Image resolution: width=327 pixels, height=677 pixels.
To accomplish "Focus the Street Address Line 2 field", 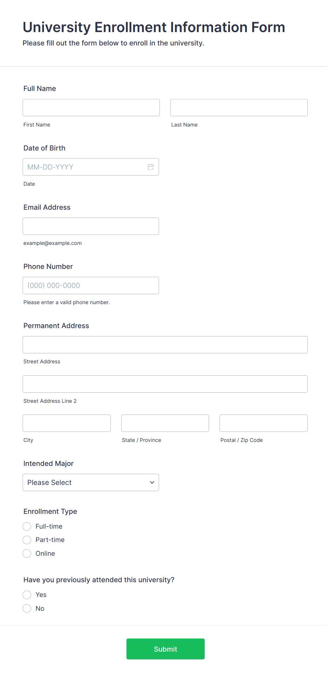I will pos(165,384).
